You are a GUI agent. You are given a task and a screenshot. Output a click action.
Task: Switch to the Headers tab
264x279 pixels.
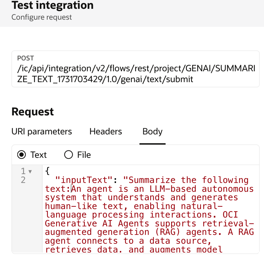click(x=106, y=132)
